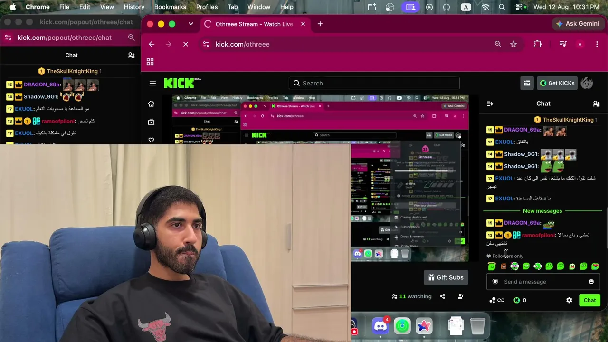Click the Ask Gemini button
Viewport: 608px width, 342px height.
pyautogui.click(x=578, y=24)
